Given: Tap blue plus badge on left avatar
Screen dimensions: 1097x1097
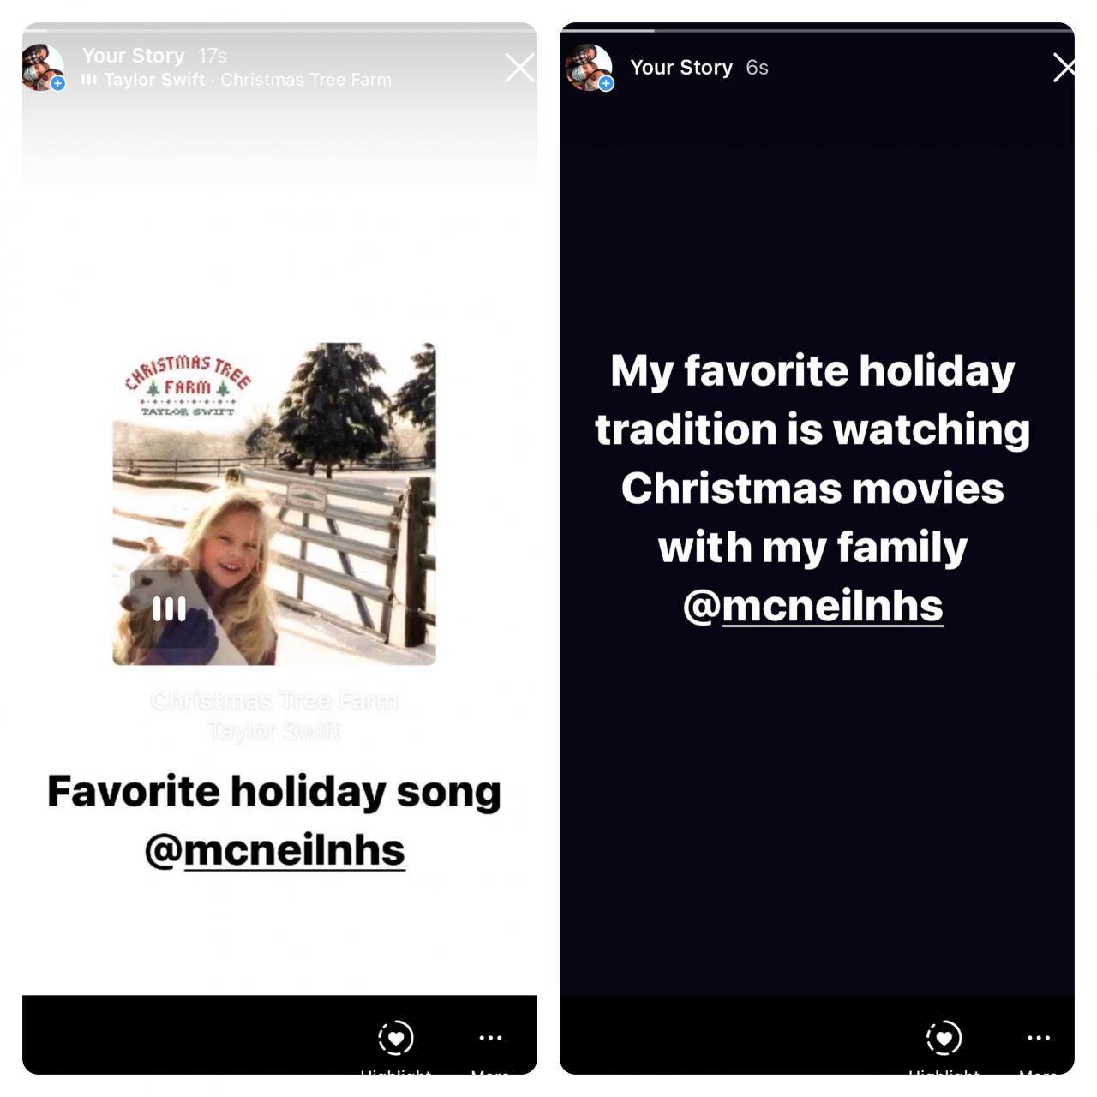Looking at the screenshot, I should pos(58,83).
